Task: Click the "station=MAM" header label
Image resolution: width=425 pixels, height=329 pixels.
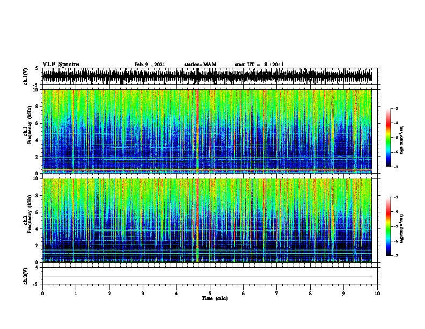Action: click(x=200, y=65)
